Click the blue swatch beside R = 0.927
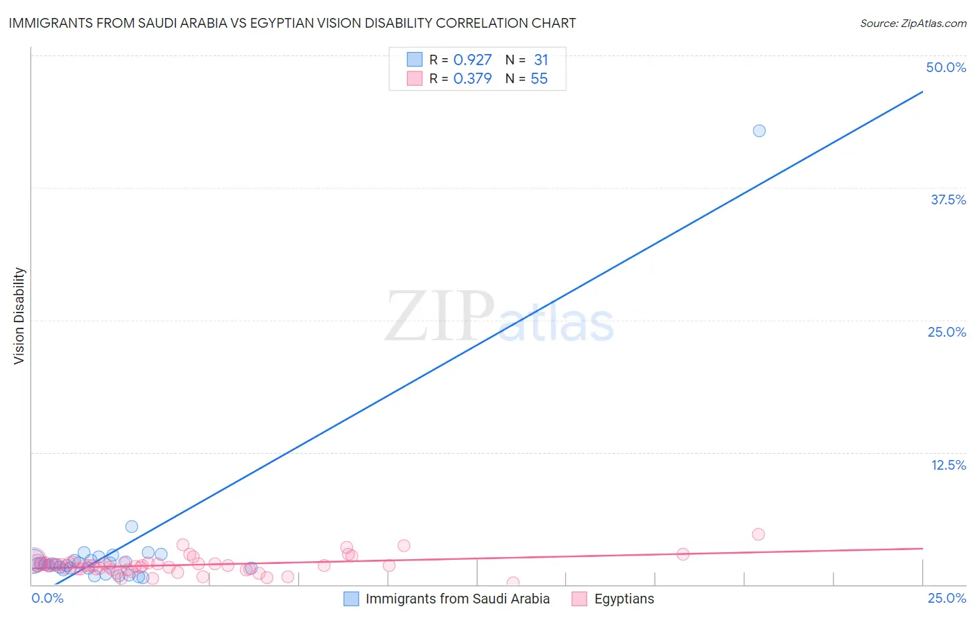 pyautogui.click(x=414, y=60)
